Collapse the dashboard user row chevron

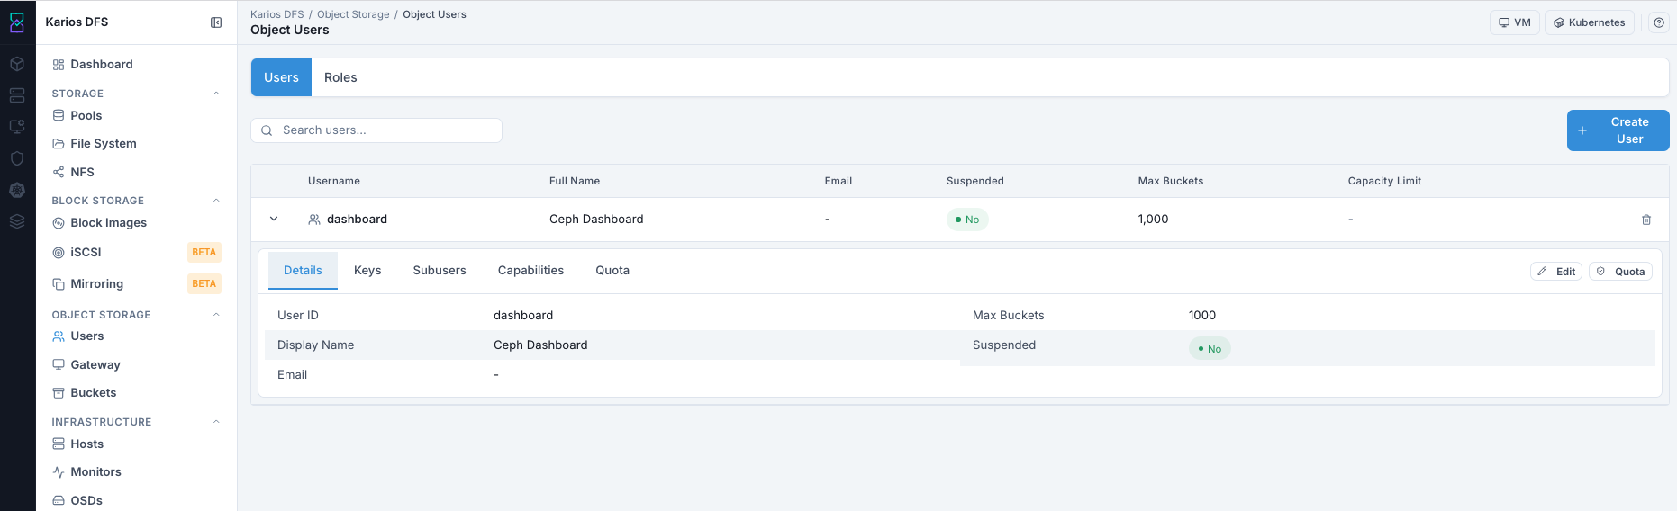coord(274,219)
